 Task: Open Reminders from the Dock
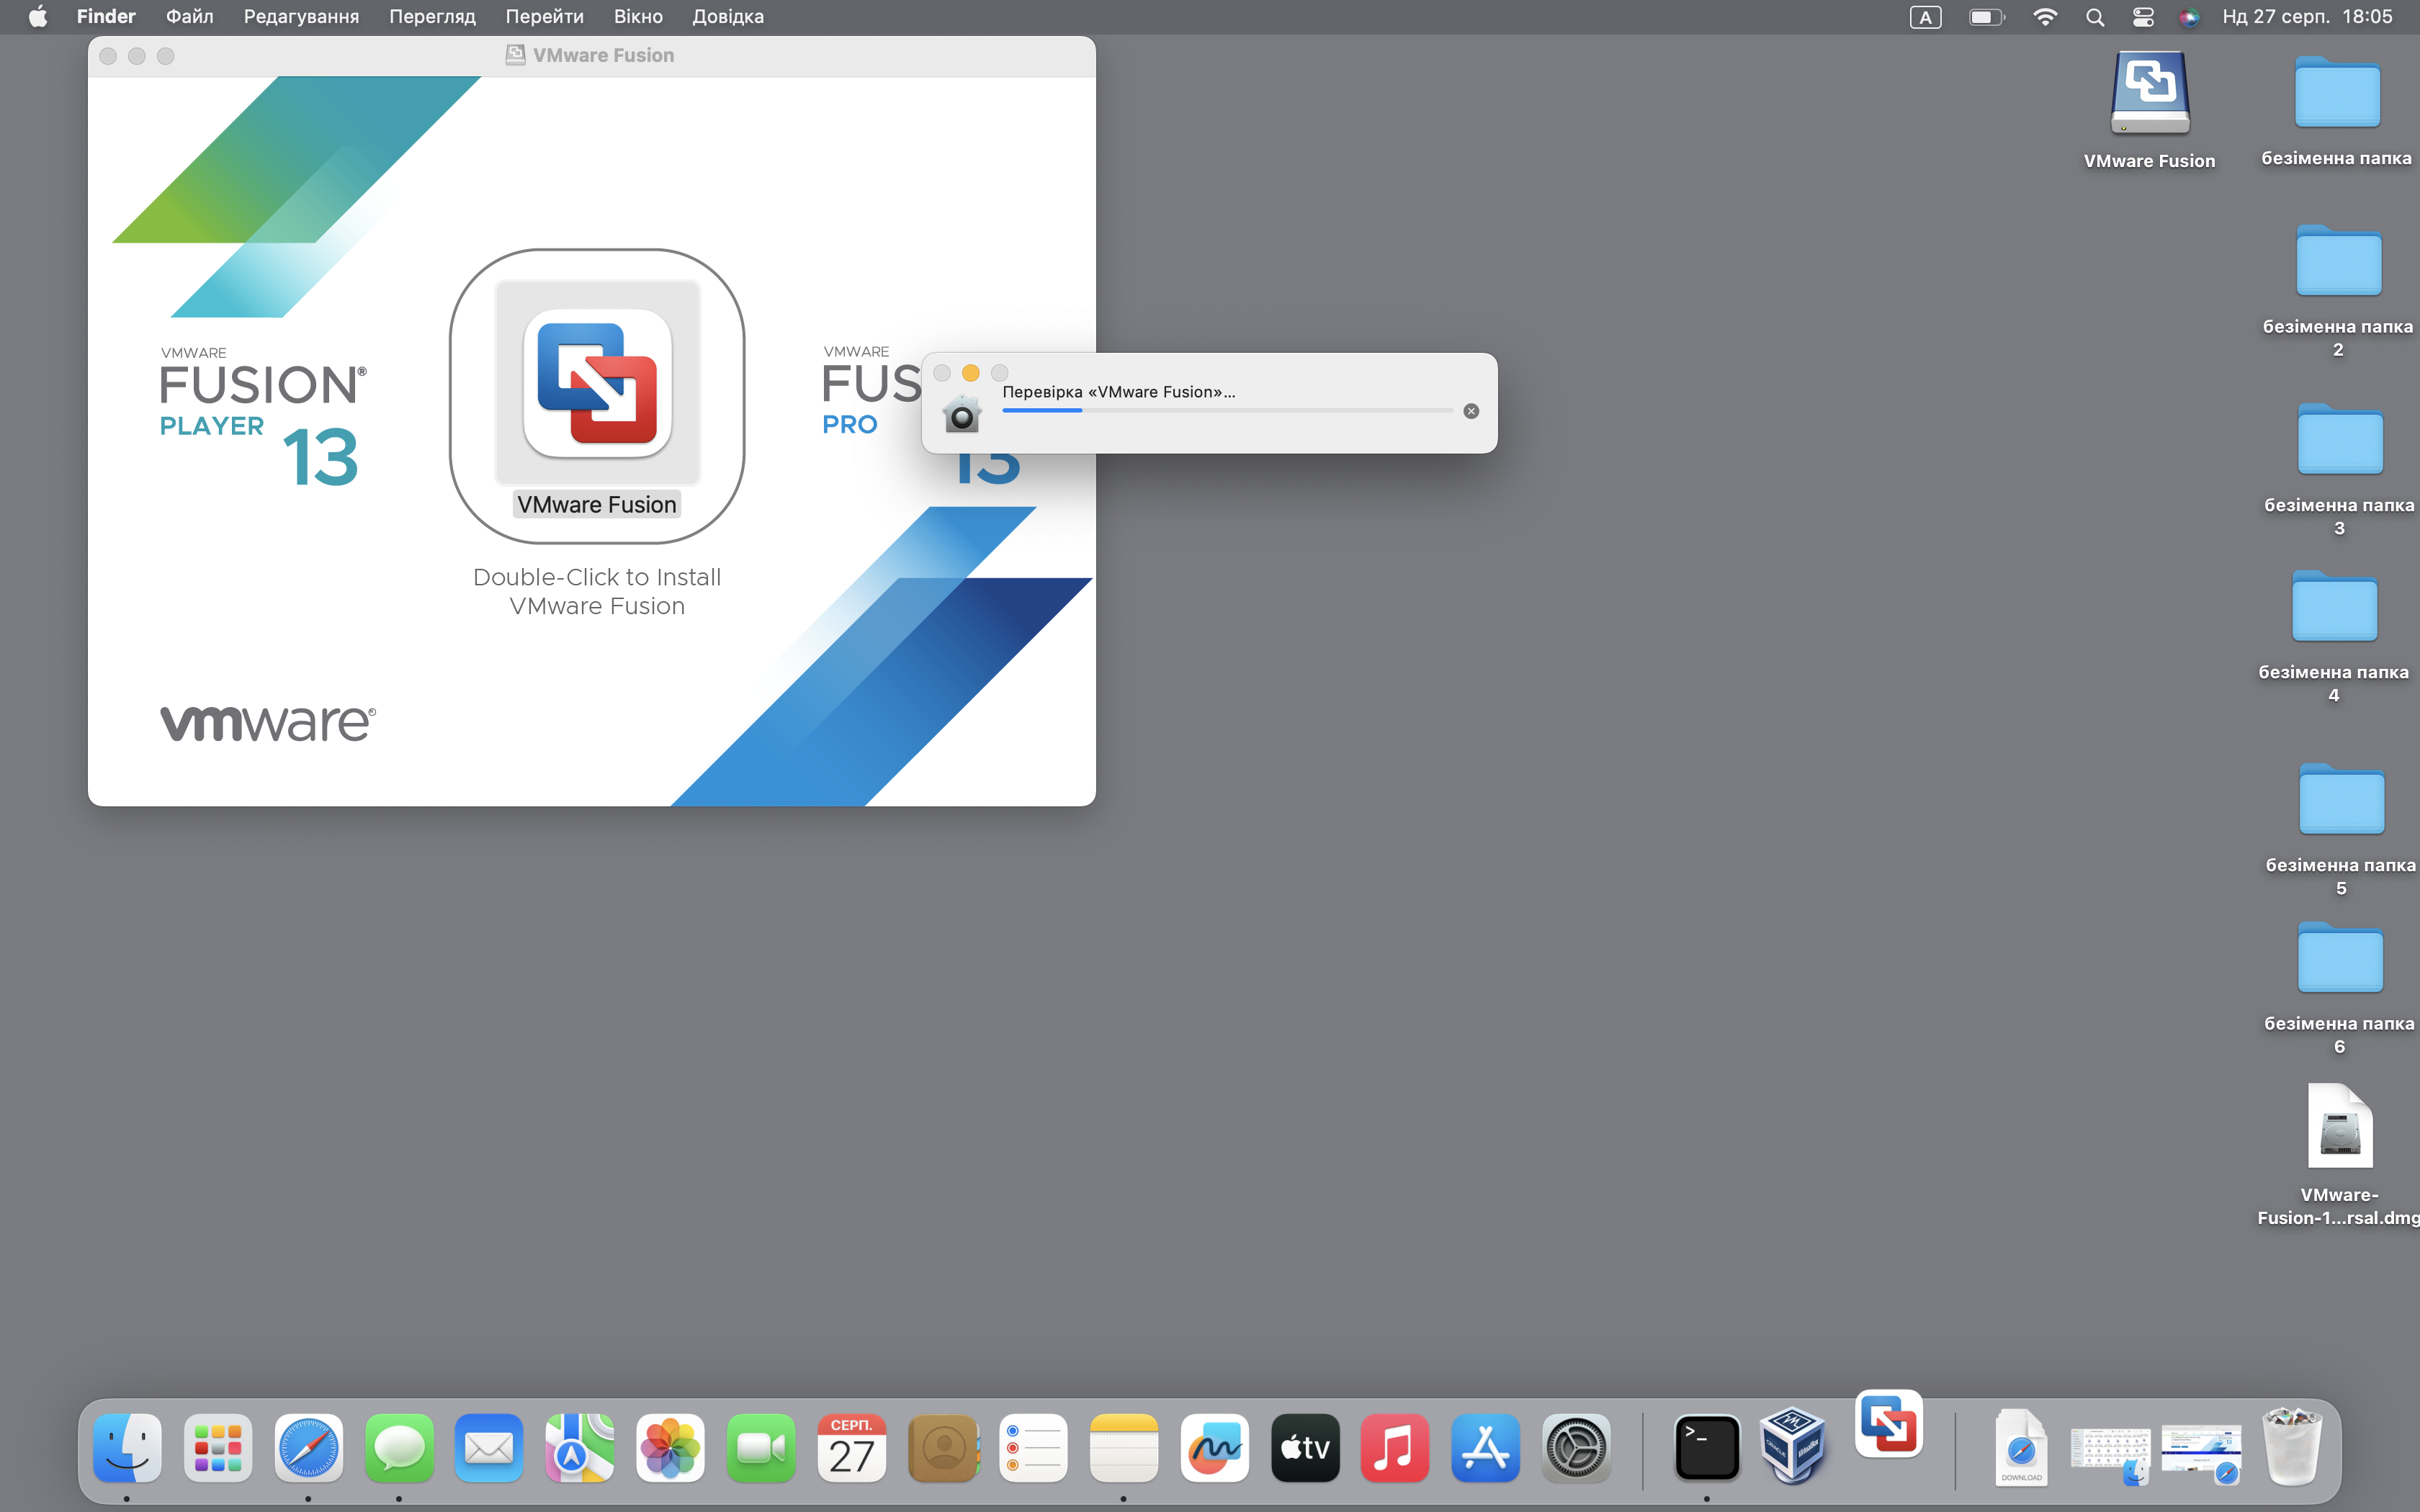pyautogui.click(x=1033, y=1448)
